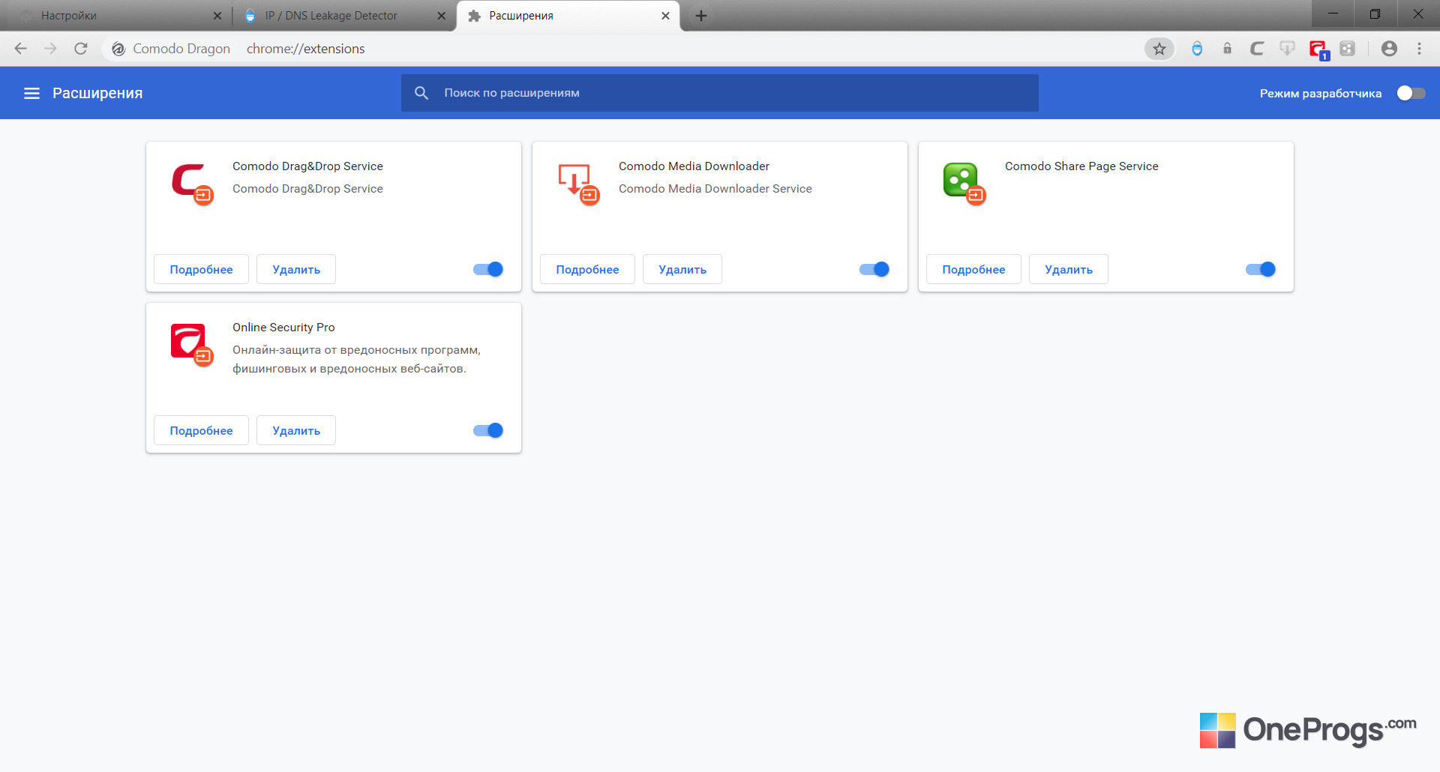The width and height of the screenshot is (1440, 772).
Task: Click the Comodo Share Page Service title
Action: (x=1081, y=166)
